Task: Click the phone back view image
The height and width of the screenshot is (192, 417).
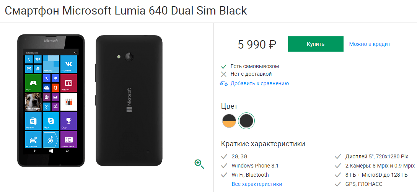Action: (x=129, y=101)
